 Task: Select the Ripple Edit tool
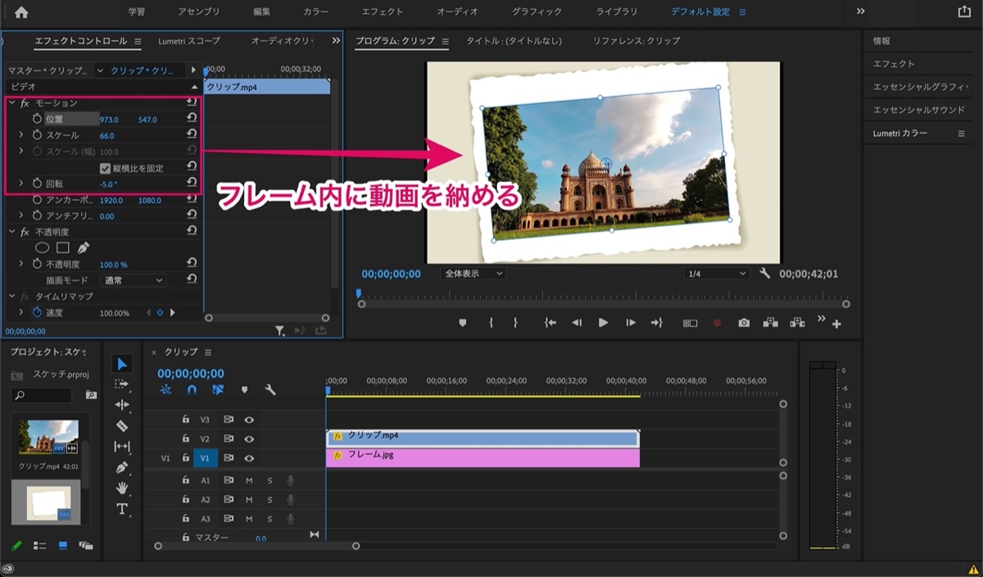coord(122,405)
